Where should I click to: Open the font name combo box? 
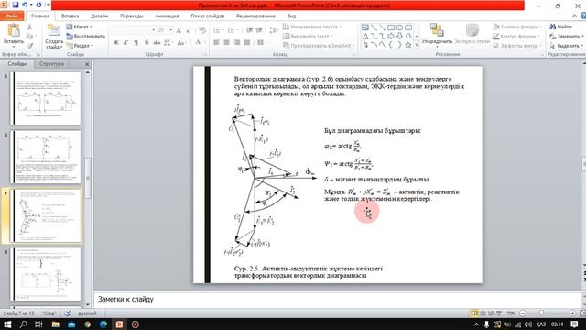tap(133, 30)
